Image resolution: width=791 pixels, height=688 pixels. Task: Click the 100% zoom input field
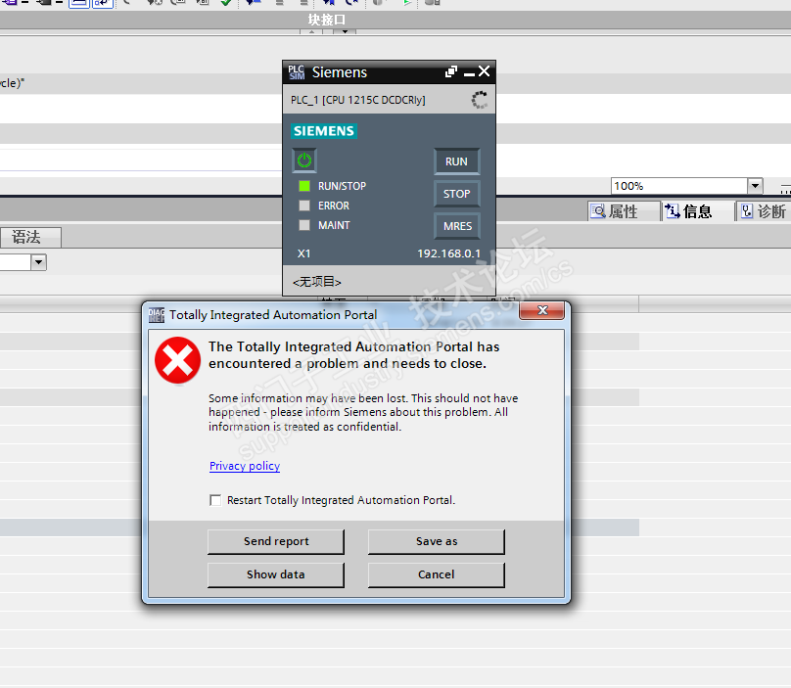click(679, 186)
